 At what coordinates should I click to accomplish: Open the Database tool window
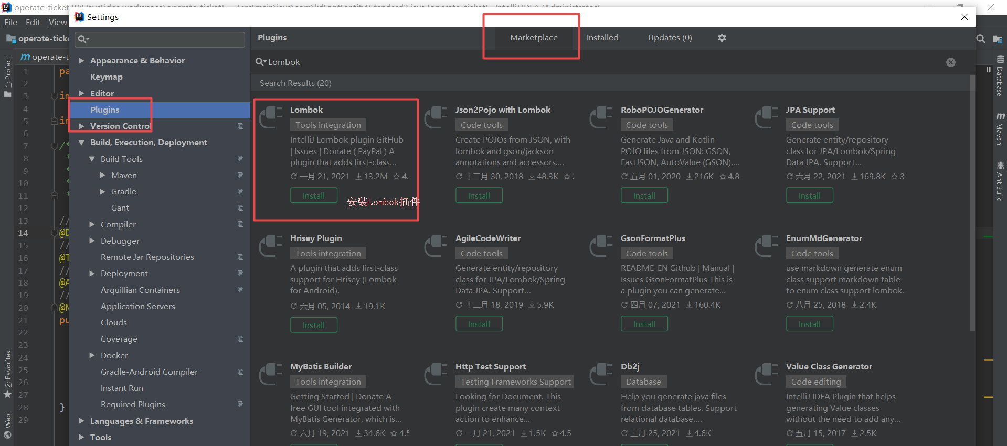point(1000,75)
